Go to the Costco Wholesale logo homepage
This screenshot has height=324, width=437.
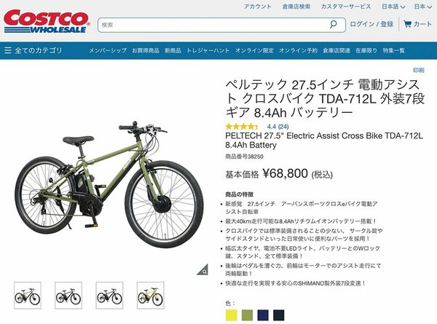coord(47,21)
